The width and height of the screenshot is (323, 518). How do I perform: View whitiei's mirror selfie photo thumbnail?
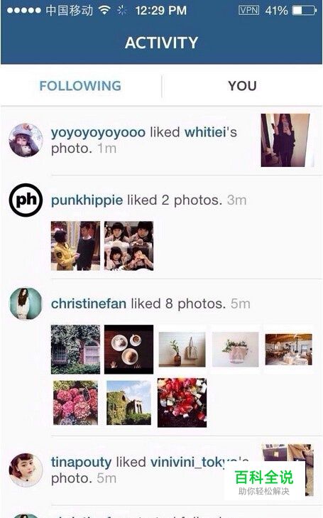[x=285, y=140]
